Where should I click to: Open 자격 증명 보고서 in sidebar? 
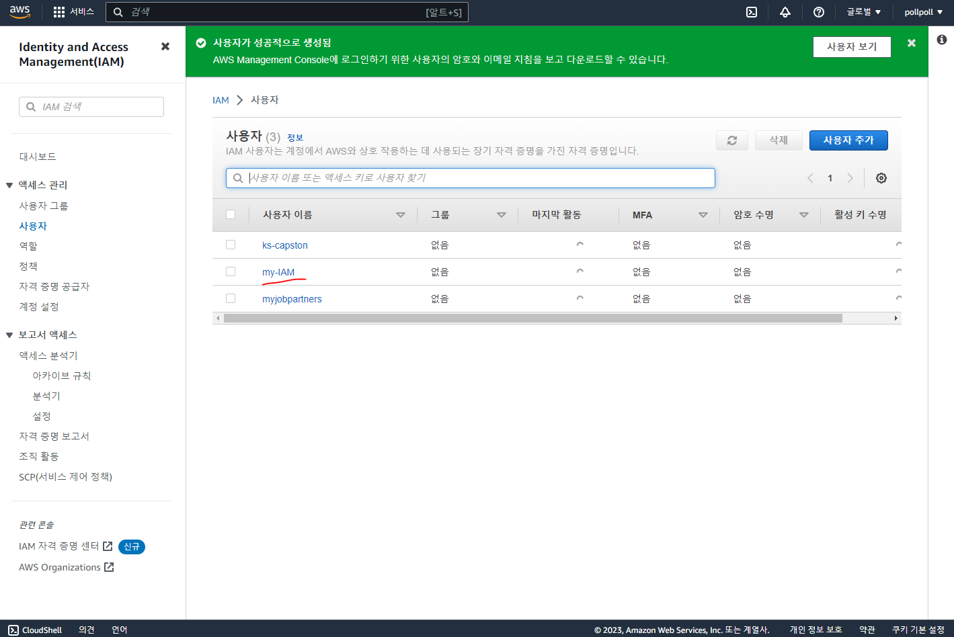[x=54, y=436]
